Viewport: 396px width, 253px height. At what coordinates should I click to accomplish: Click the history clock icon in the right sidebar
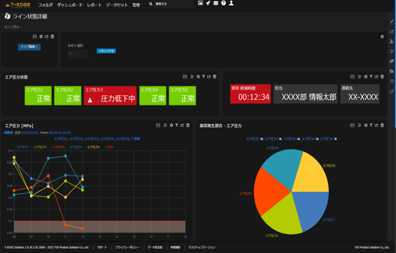coord(392,81)
